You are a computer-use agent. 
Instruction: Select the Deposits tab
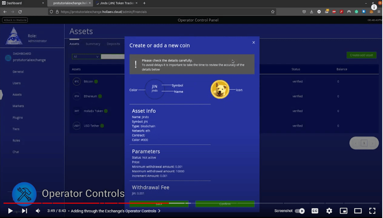[x=113, y=44]
